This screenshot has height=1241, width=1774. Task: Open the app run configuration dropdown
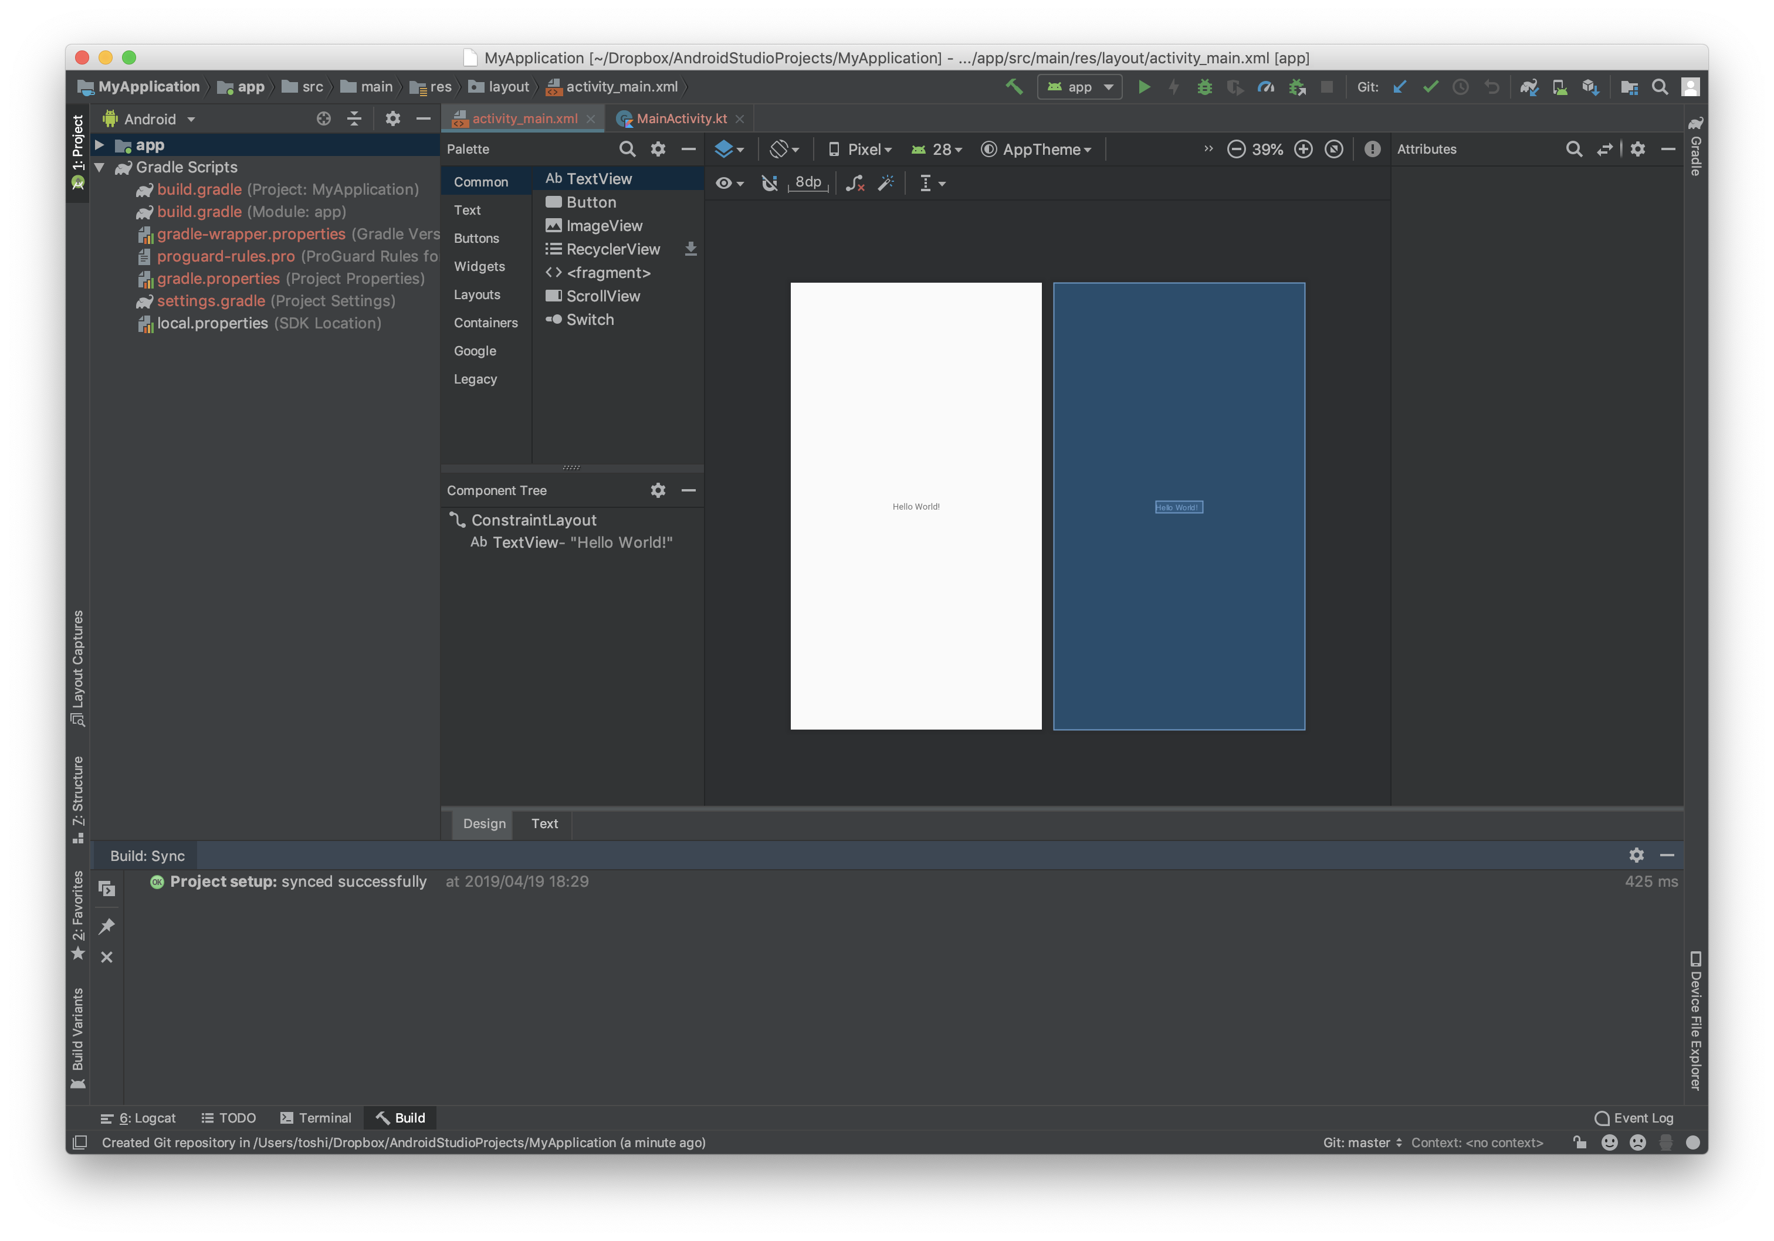pyautogui.click(x=1079, y=86)
